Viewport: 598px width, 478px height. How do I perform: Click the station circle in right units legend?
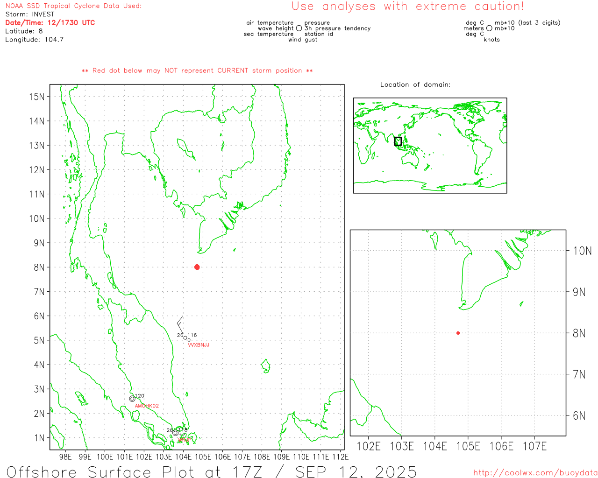489,28
